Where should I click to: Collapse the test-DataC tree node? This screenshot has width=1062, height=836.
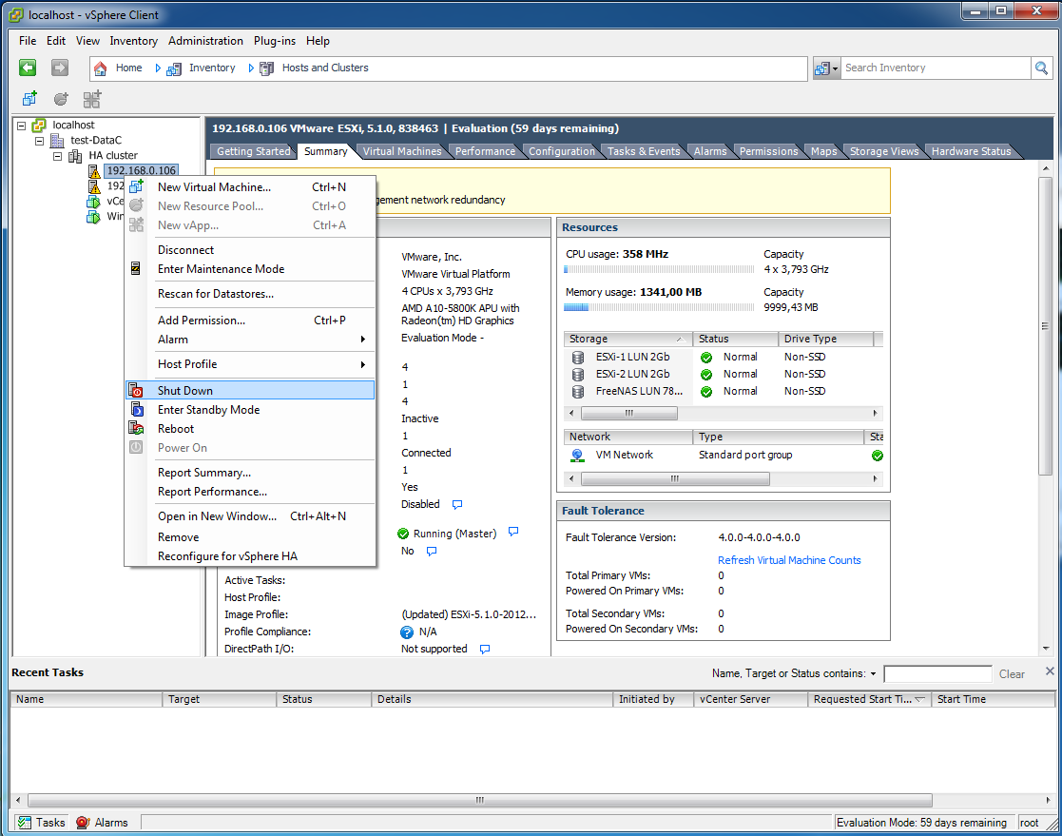39,141
